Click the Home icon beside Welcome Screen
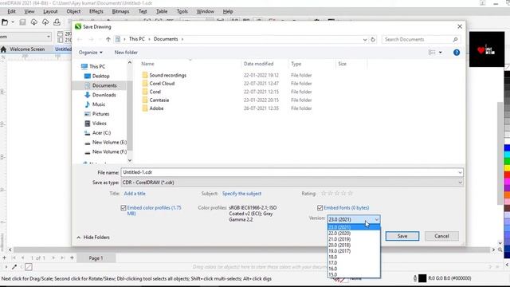Viewport: 510px width, 287px height. pos(3,49)
